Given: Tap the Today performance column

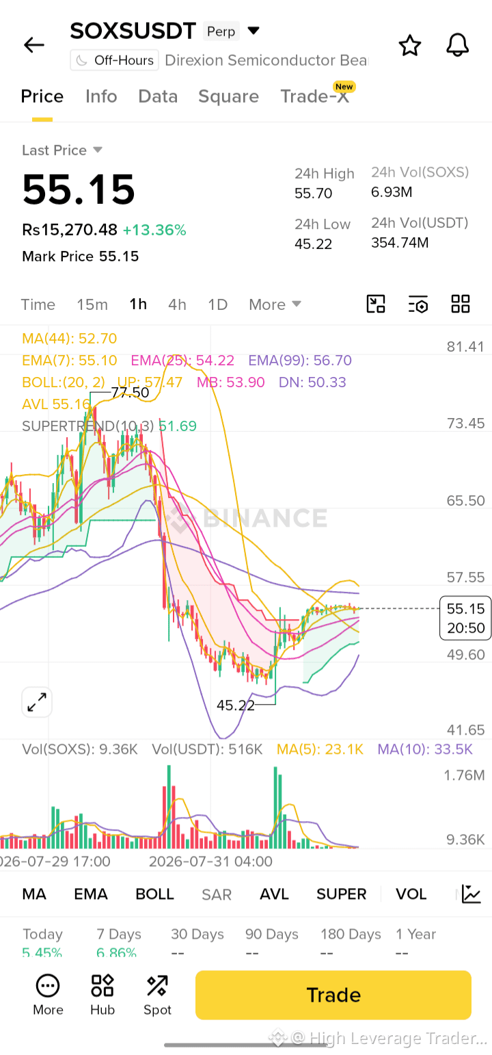Looking at the screenshot, I should [42, 943].
